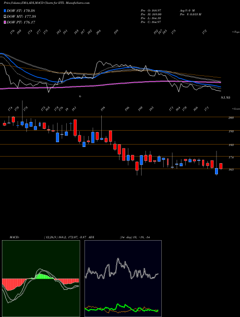Click the tall red candle below the 181 label
This screenshot has height=317, width=240.
point(75,128)
